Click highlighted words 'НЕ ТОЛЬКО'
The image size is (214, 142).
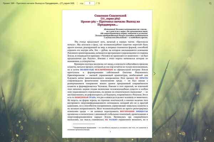point(111,120)
